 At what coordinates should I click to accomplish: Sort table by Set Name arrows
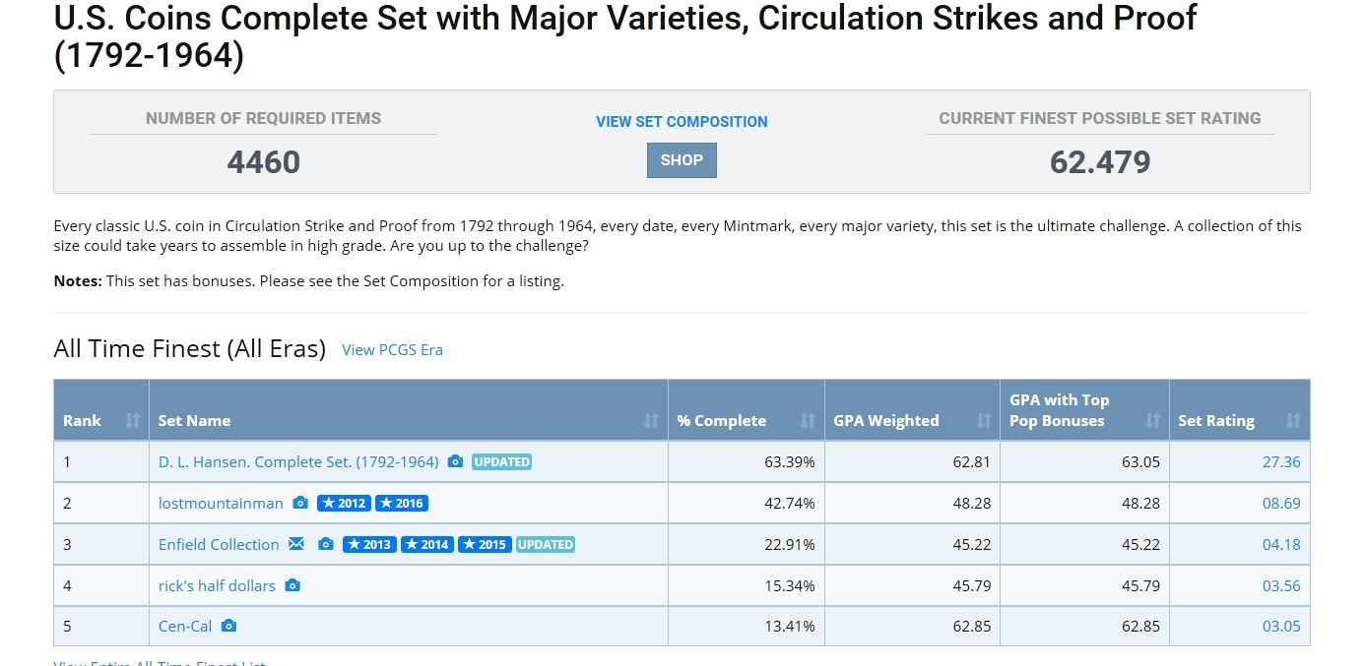coord(651,420)
